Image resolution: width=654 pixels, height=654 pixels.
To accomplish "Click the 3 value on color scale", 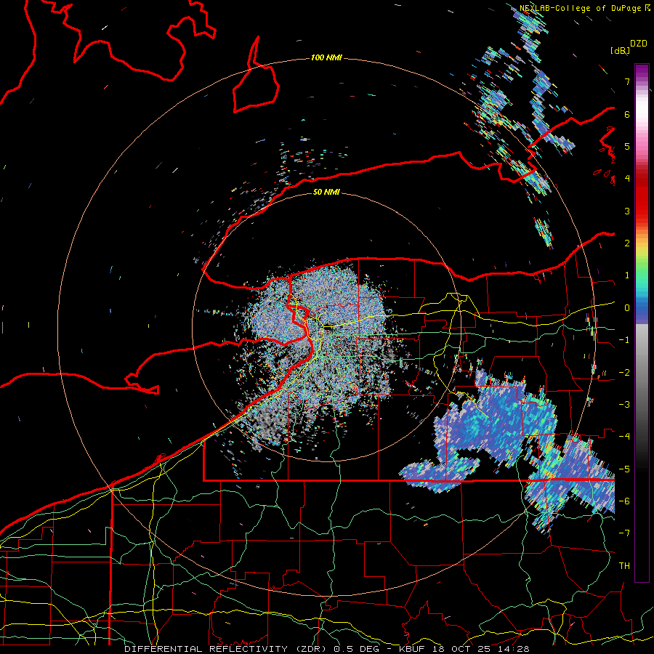I will coord(627,211).
